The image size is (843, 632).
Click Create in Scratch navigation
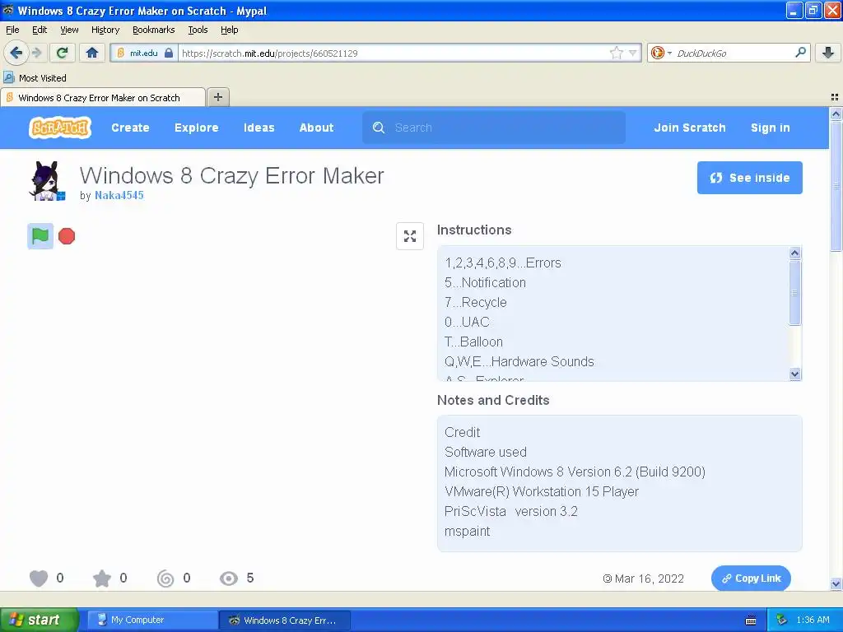[130, 128]
